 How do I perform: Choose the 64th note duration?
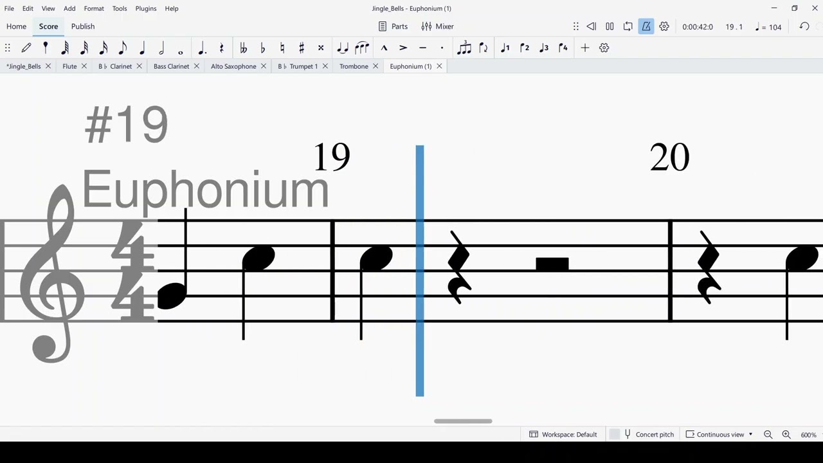[65, 48]
